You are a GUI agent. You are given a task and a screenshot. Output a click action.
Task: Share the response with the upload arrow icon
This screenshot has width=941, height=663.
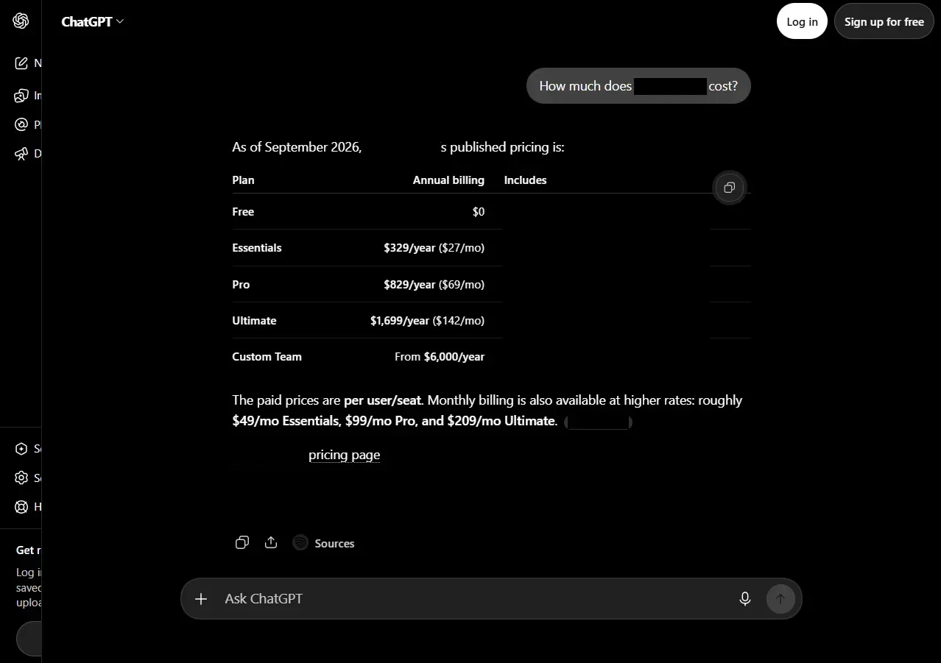click(271, 543)
